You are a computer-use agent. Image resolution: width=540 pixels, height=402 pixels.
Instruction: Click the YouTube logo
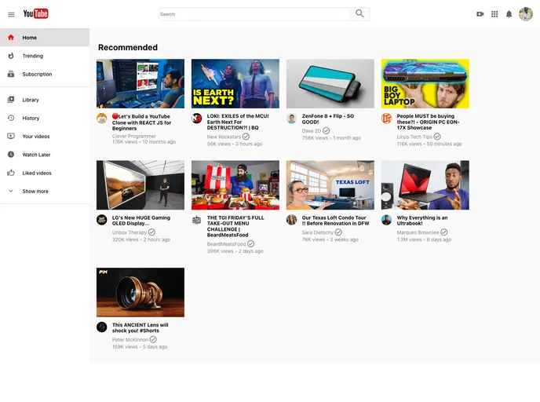point(36,14)
